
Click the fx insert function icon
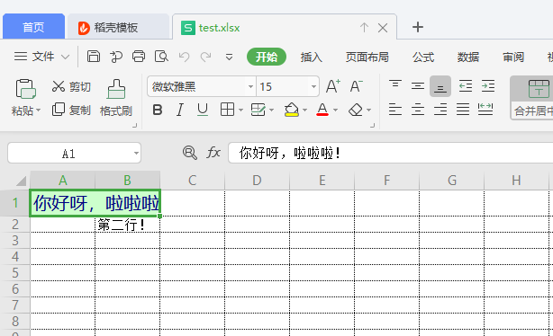click(x=213, y=153)
